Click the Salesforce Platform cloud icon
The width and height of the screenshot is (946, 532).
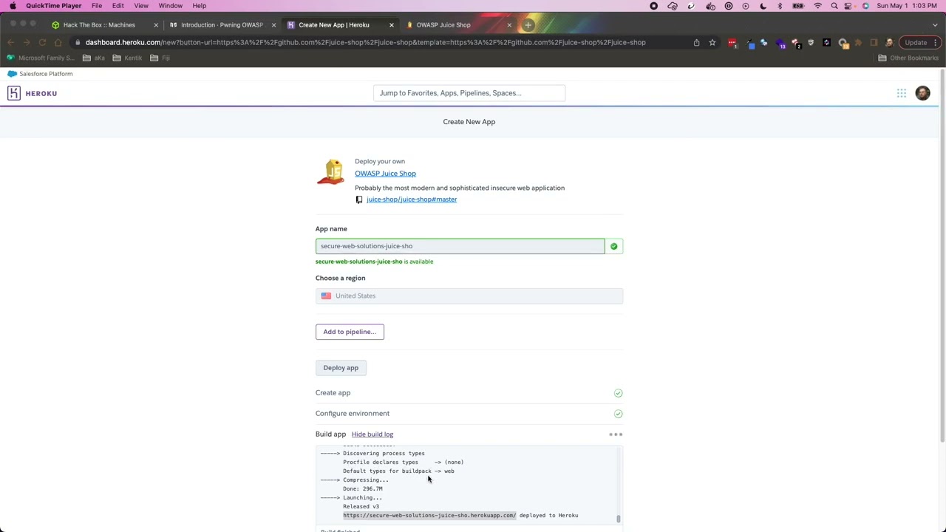pos(12,74)
